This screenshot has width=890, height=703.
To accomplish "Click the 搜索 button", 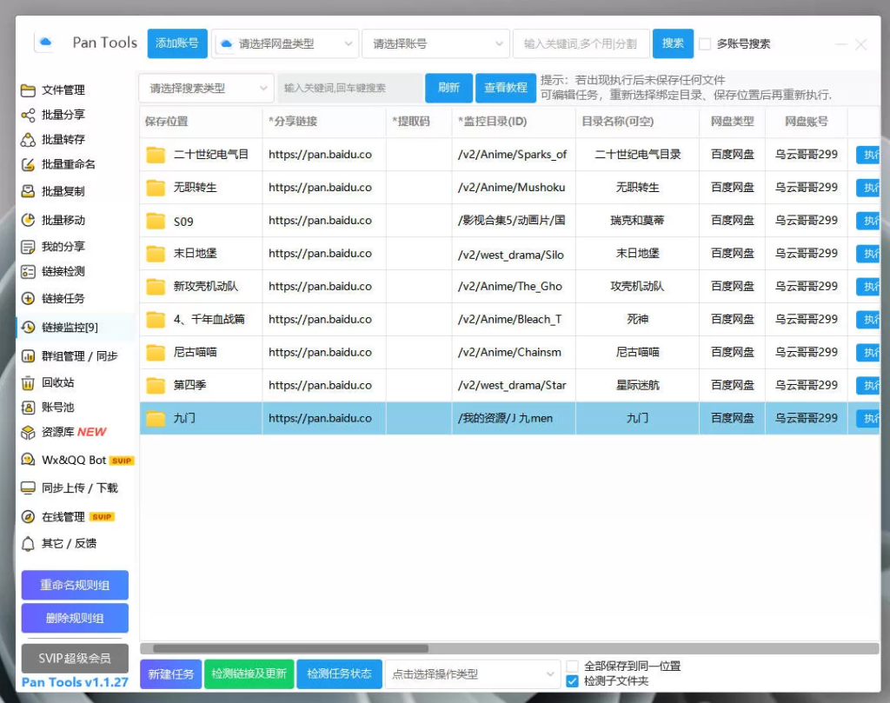I will (674, 43).
